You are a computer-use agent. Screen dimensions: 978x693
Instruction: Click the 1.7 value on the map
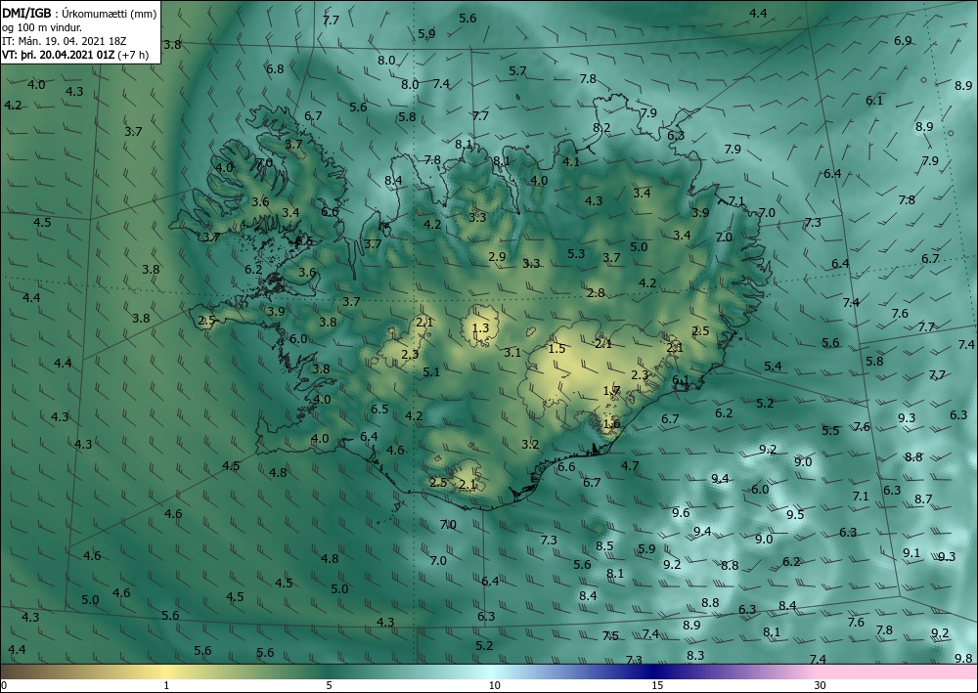611,391
